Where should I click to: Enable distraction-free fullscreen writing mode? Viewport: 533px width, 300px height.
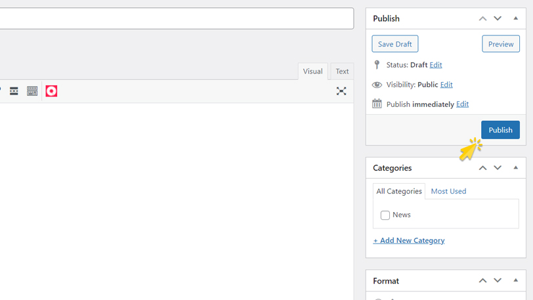[341, 91]
